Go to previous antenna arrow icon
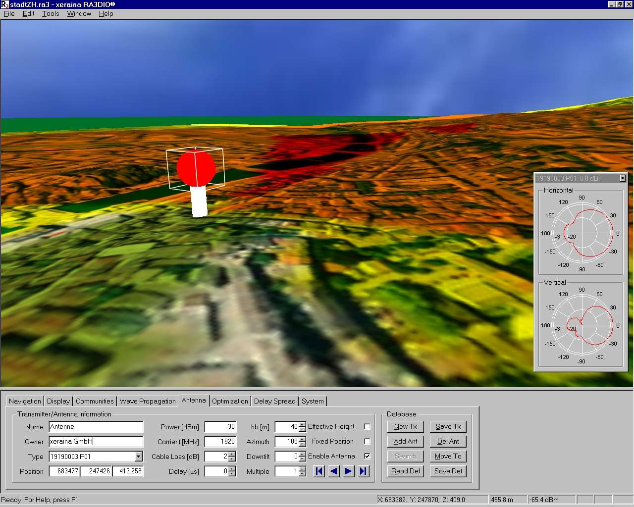The width and height of the screenshot is (634, 507). (334, 471)
